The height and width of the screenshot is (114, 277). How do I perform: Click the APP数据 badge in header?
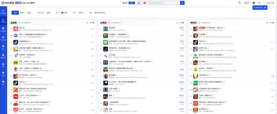pyautogui.click(x=19, y=3)
